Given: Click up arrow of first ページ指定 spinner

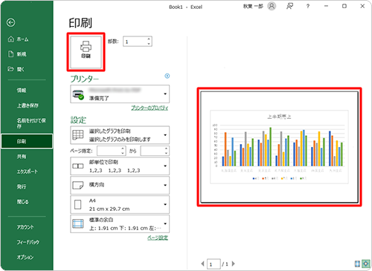Looking at the screenshot, I should click(x=123, y=148).
